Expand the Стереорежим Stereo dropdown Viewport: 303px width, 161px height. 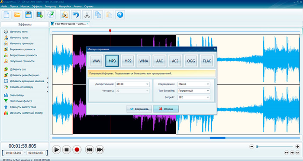(x=208, y=84)
